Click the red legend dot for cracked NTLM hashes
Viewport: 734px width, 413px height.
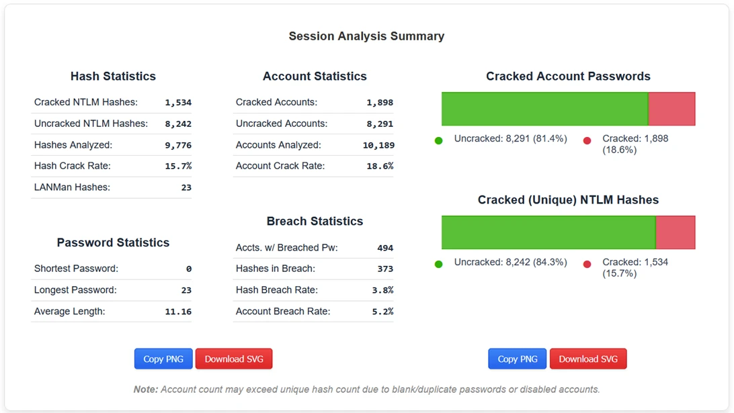click(587, 264)
